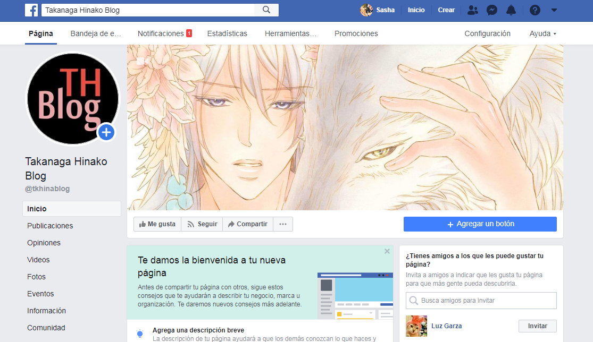
Task: Focus Busca amigos para invitar field
Action: [x=481, y=301]
